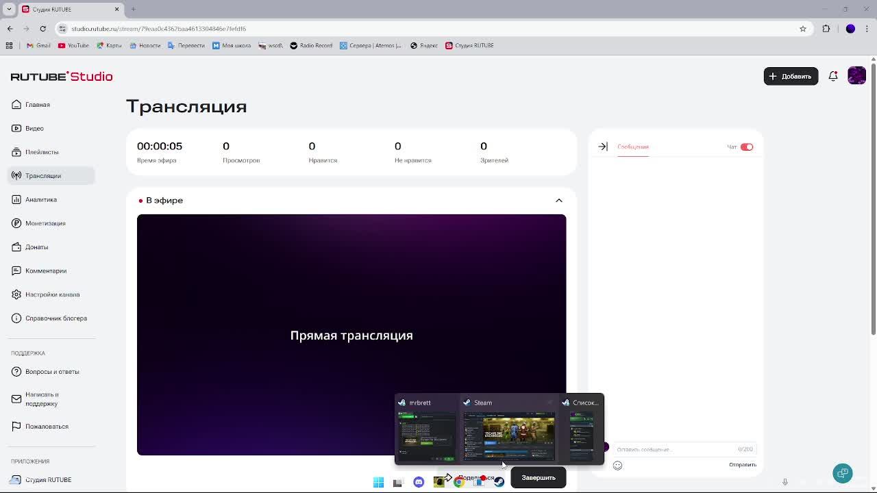
Task: Select the Steam window preview
Action: 509,429
